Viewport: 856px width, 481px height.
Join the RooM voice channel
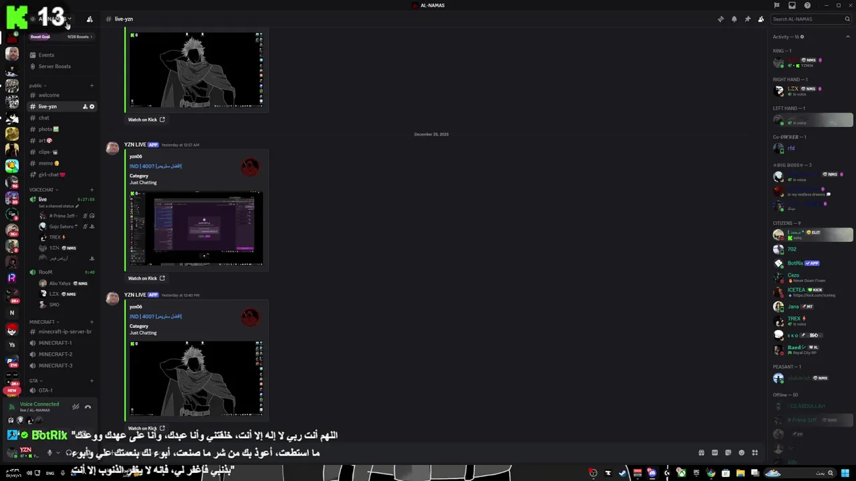[61, 272]
